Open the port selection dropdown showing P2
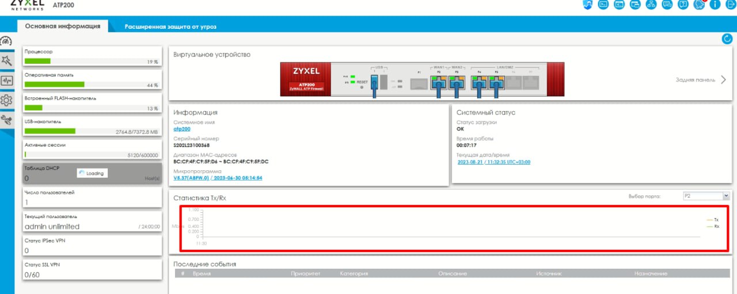Viewport: 737px width, 294px height. (706, 196)
